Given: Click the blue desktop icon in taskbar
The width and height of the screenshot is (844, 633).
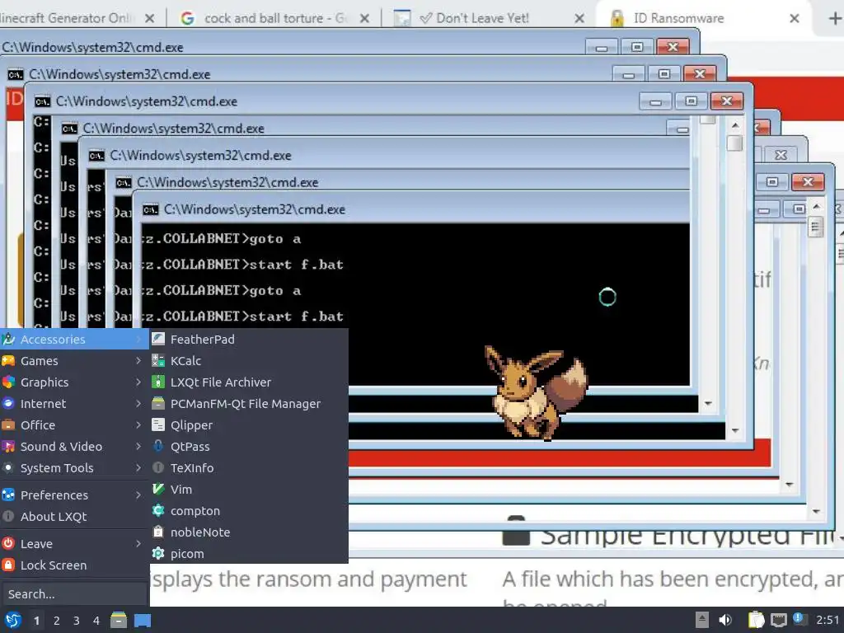Looking at the screenshot, I should pos(143,620).
